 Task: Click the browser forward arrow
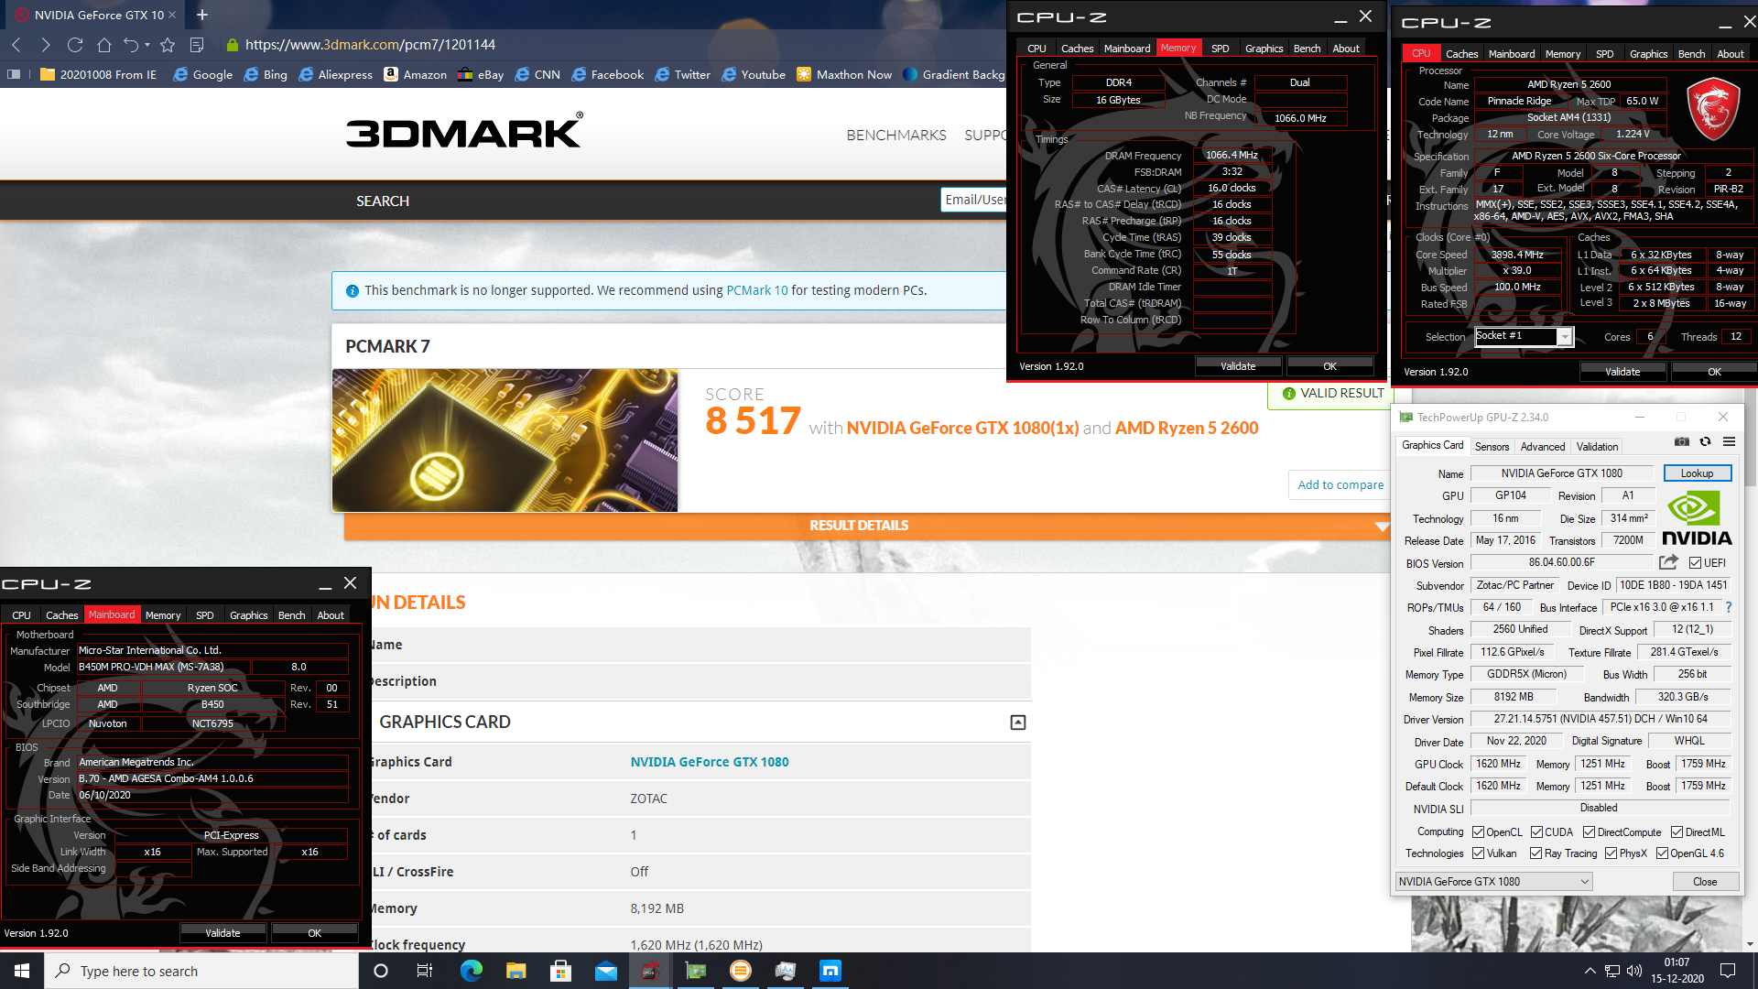point(46,45)
